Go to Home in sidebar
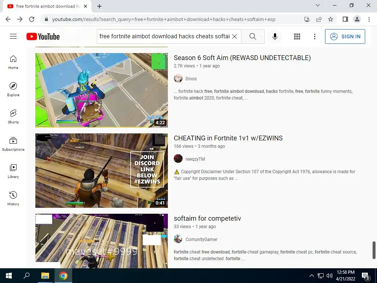 click(13, 62)
